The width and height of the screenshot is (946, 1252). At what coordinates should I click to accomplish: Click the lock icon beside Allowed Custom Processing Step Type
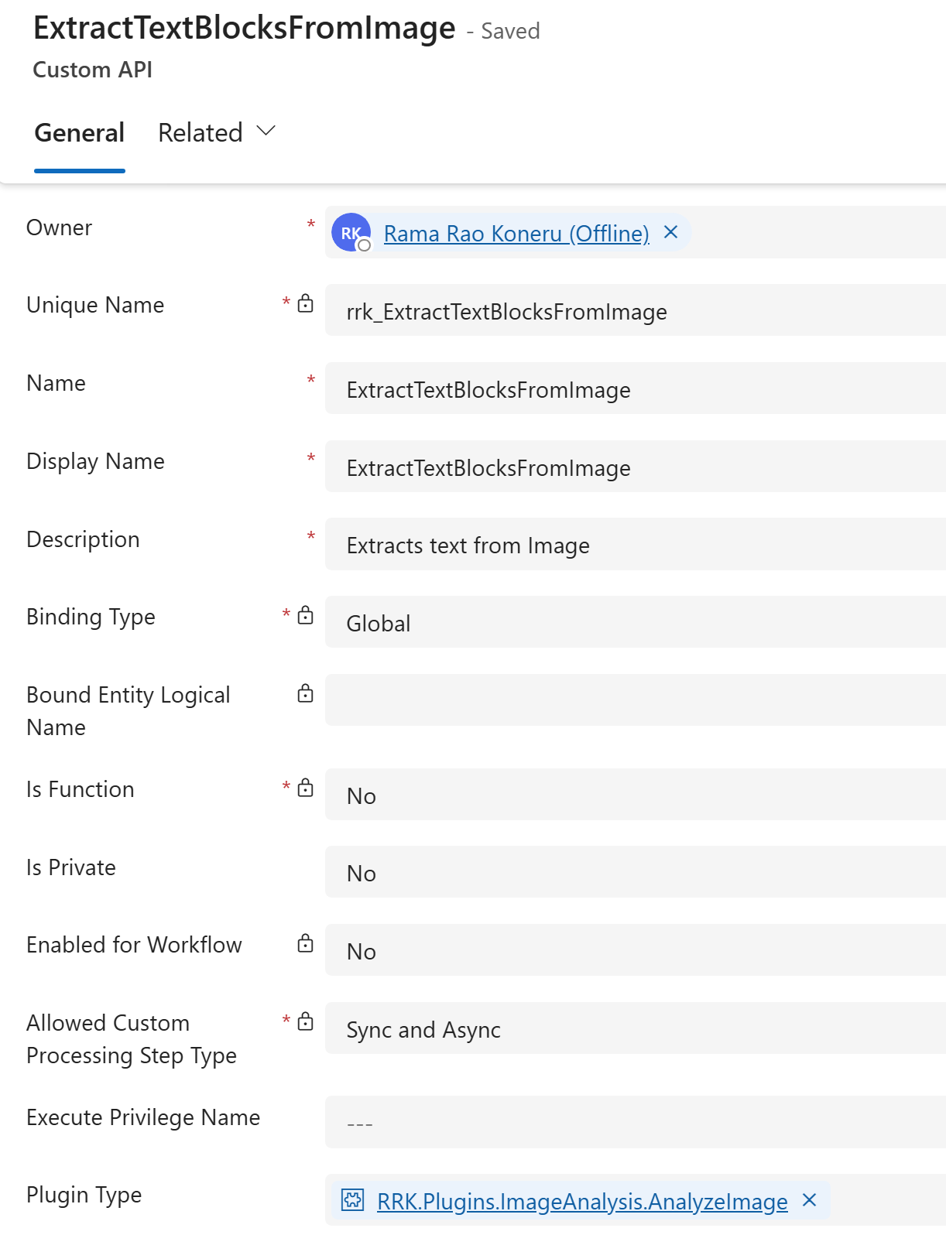coord(306,1021)
